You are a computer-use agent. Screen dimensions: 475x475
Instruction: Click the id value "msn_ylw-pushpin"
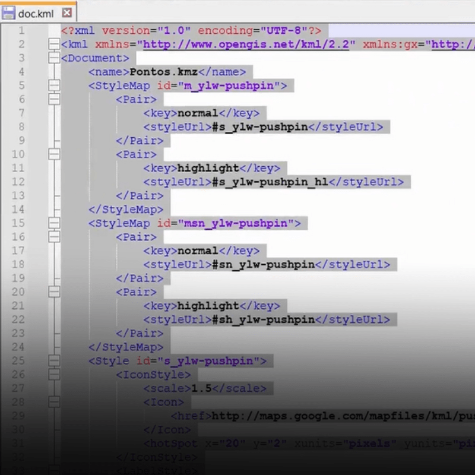pos(236,224)
